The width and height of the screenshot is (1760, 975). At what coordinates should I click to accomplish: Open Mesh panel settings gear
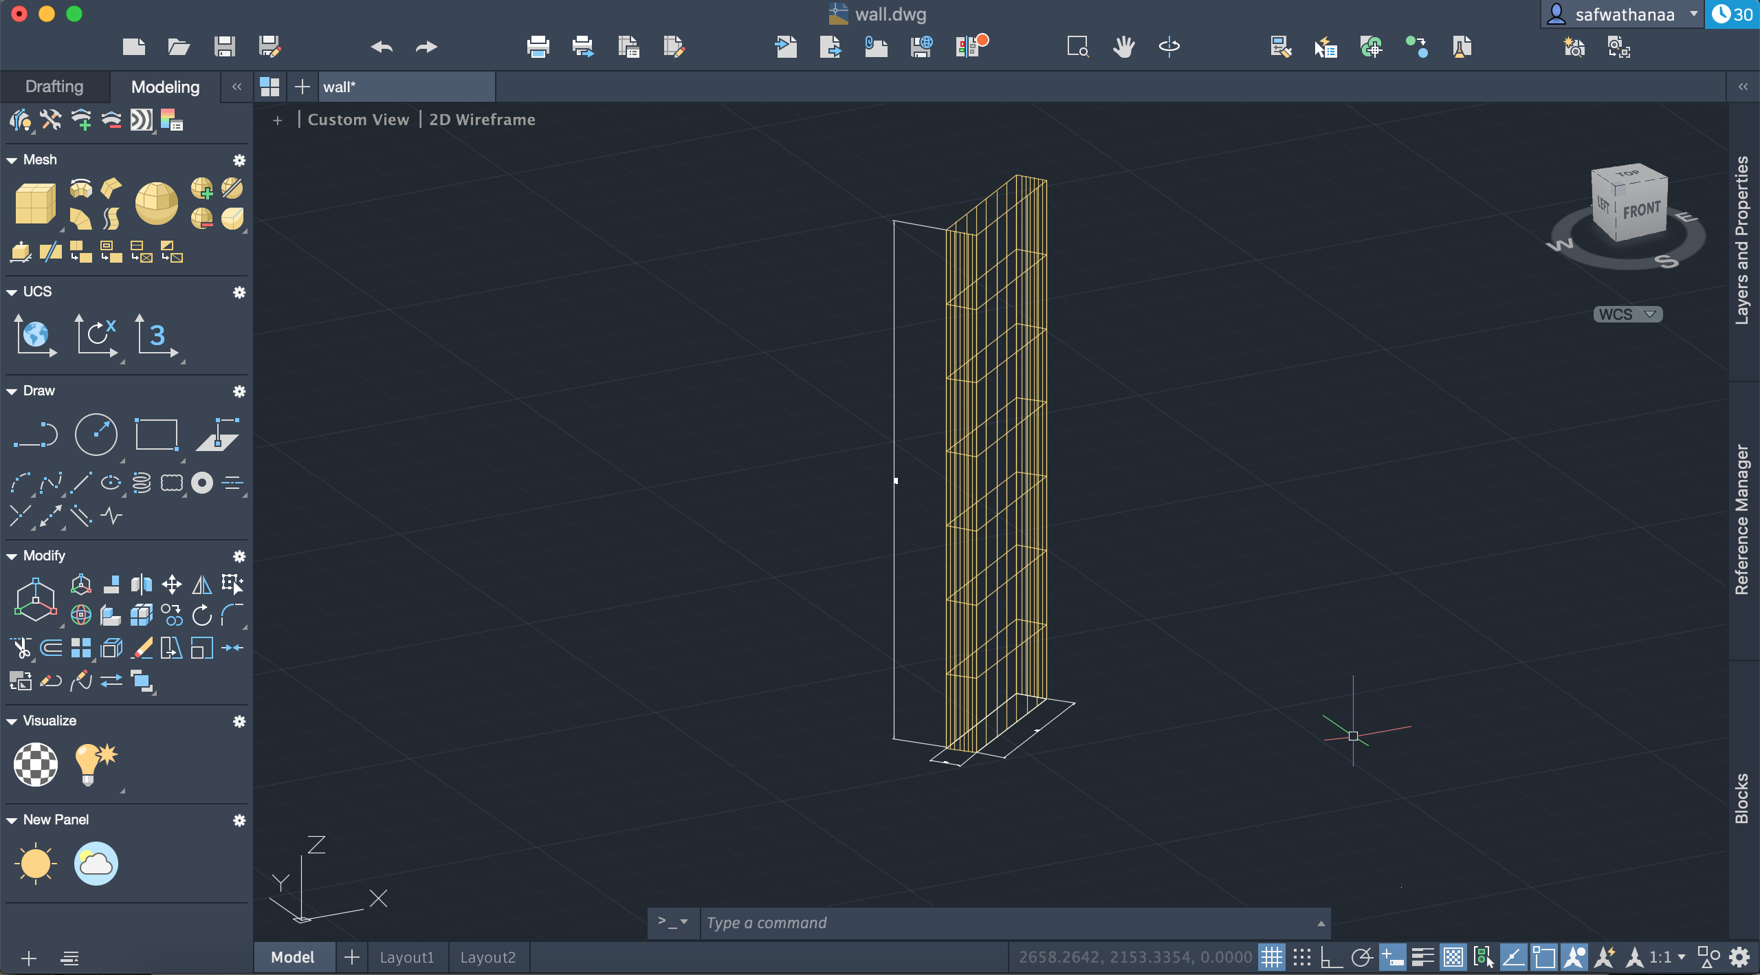239,160
